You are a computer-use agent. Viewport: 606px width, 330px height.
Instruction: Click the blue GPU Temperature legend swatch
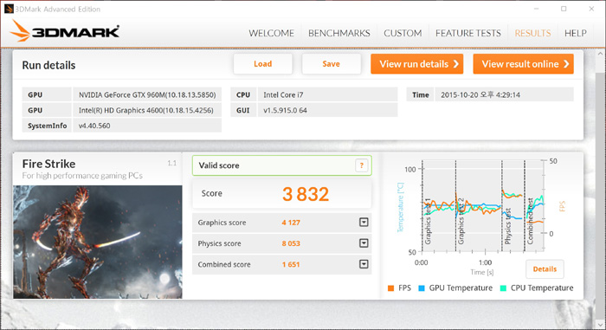[422, 288]
